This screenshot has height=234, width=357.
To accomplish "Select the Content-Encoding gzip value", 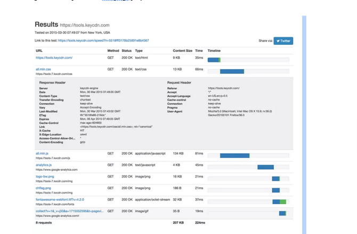I will click(x=83, y=142).
